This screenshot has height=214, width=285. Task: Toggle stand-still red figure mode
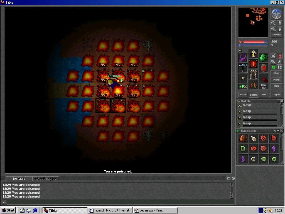(280, 56)
